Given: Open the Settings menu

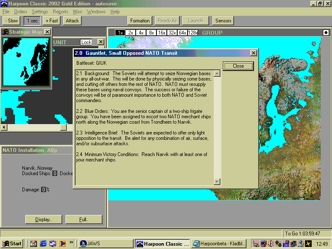Looking at the screenshot, I should pos(40,12).
